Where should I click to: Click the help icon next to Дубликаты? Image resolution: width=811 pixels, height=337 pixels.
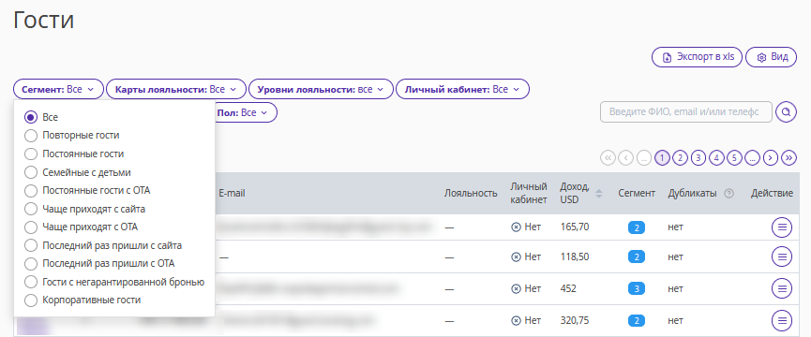(729, 194)
